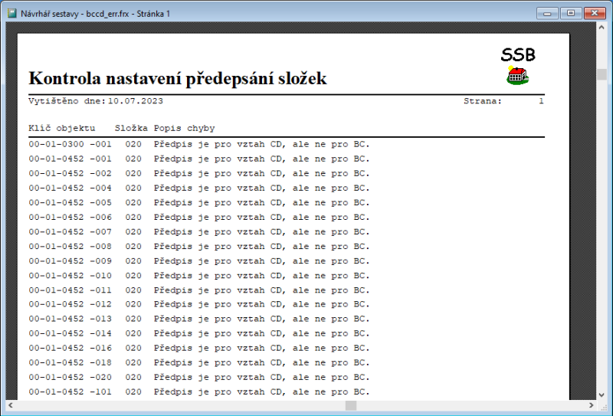Viewport: 613px width, 416px height.
Task: Click error description in 00-01-0300 -001 row
Action: pyautogui.click(x=261, y=144)
